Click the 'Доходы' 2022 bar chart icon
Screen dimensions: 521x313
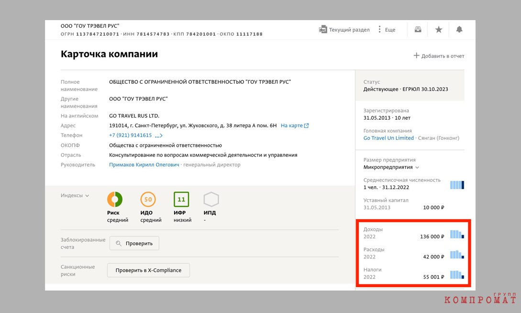[x=457, y=234]
